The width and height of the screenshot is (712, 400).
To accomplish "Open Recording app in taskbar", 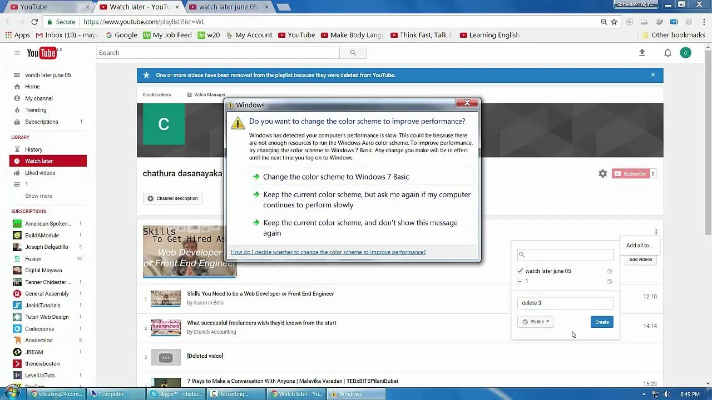I will (235, 394).
